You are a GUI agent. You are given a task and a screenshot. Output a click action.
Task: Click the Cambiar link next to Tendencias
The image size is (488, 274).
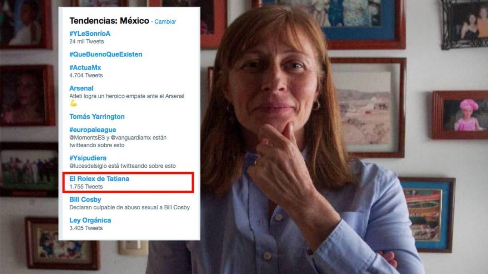click(165, 21)
